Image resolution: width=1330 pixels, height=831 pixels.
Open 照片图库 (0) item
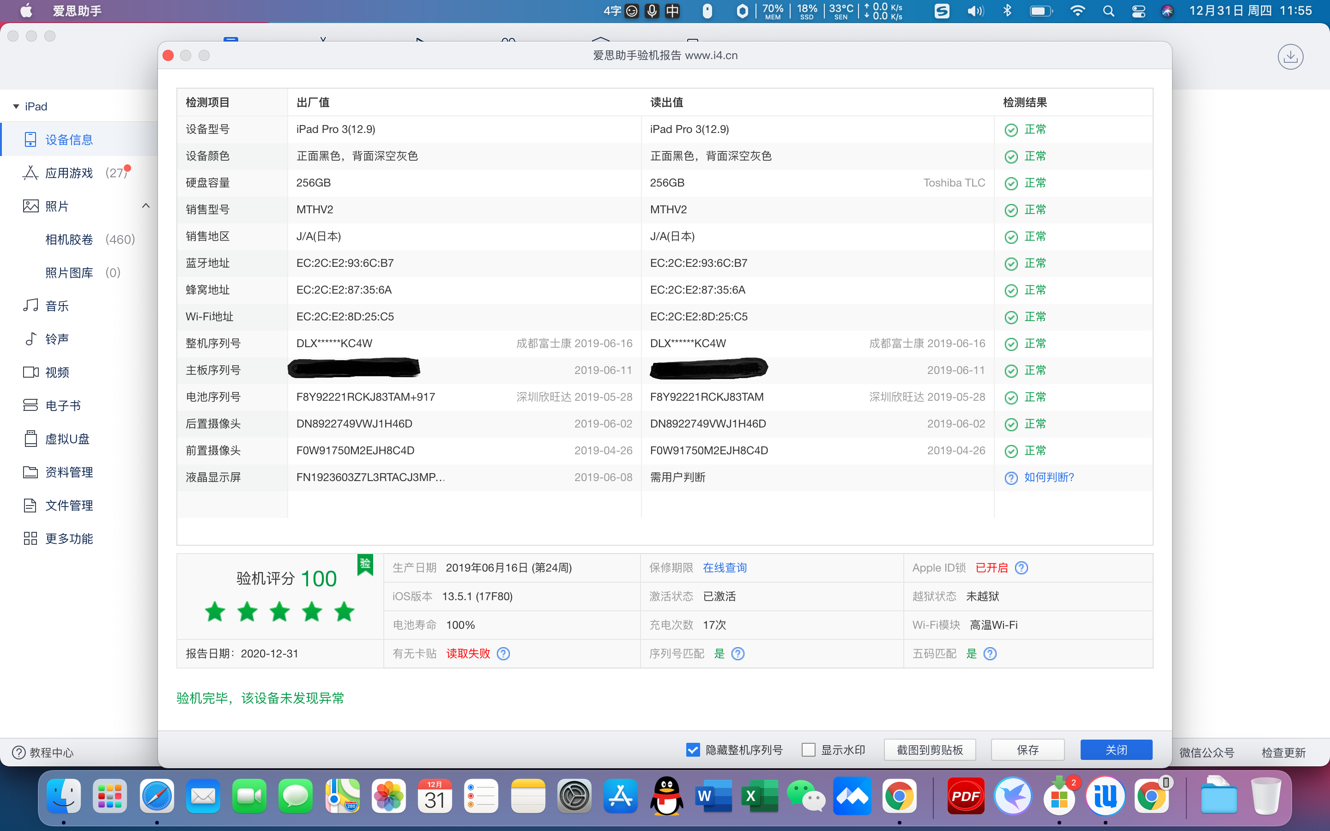(x=83, y=272)
